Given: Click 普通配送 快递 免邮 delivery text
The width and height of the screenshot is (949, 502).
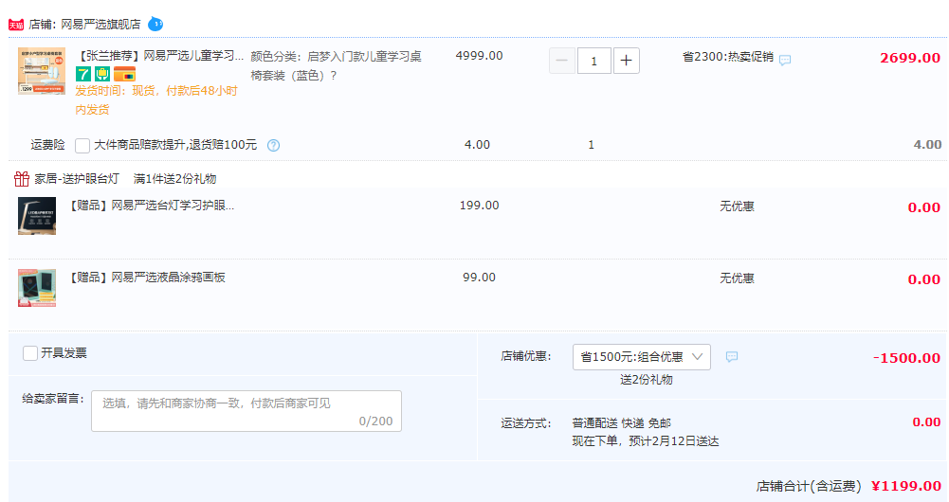Looking at the screenshot, I should tap(622, 423).
